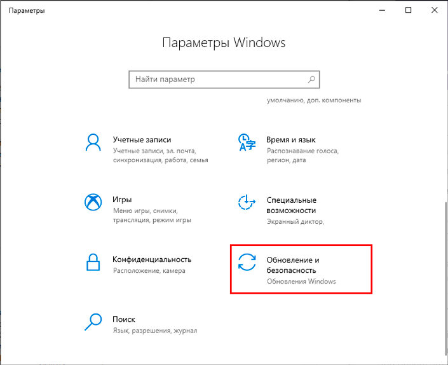Image resolution: width=448 pixels, height=365 pixels.
Task: Click the Update and security arrows icon
Action: [x=247, y=262]
